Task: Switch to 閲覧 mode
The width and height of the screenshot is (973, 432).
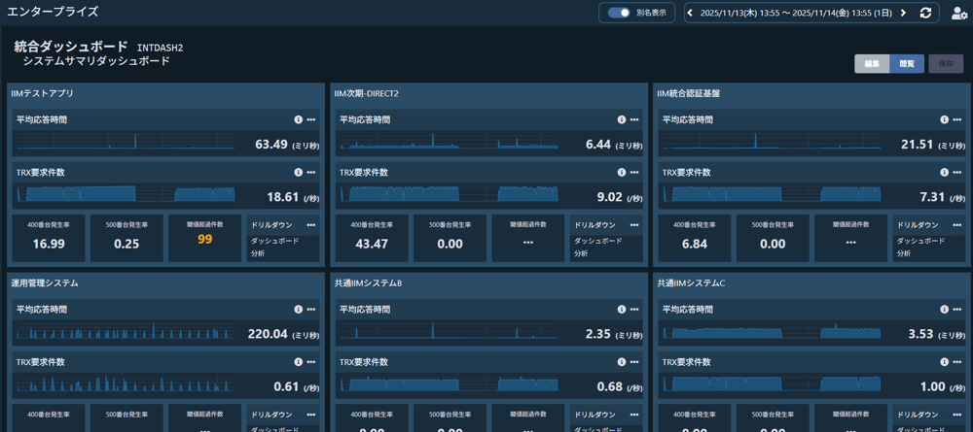Action: click(907, 64)
